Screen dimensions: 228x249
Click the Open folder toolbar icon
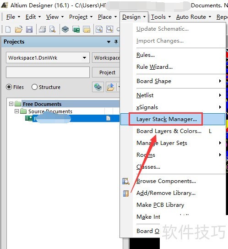point(19,29)
